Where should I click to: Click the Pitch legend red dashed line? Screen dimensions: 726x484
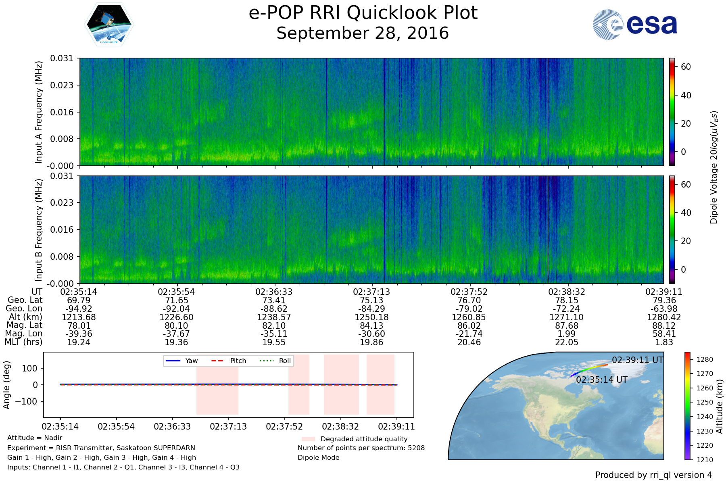[x=217, y=361]
